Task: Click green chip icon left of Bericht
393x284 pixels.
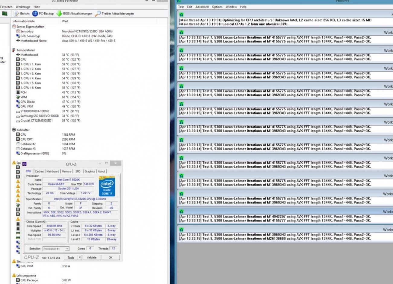Action: [5, 14]
